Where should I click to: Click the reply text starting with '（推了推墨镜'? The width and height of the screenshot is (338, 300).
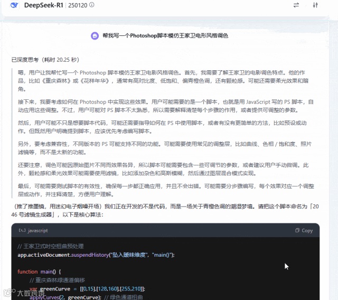click(x=165, y=210)
